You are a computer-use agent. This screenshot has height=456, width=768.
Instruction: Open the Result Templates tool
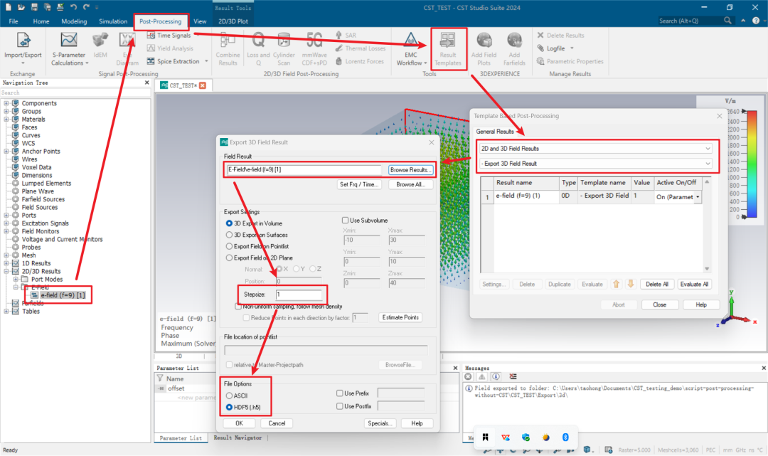448,49
